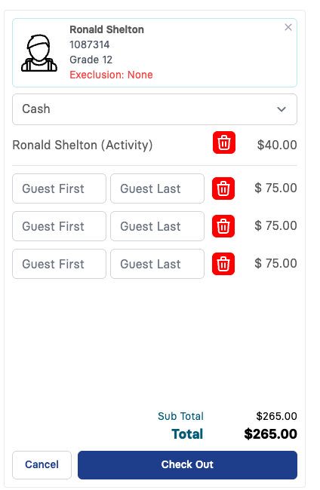
Task: Delete the third guest ticket row
Action: (223, 264)
